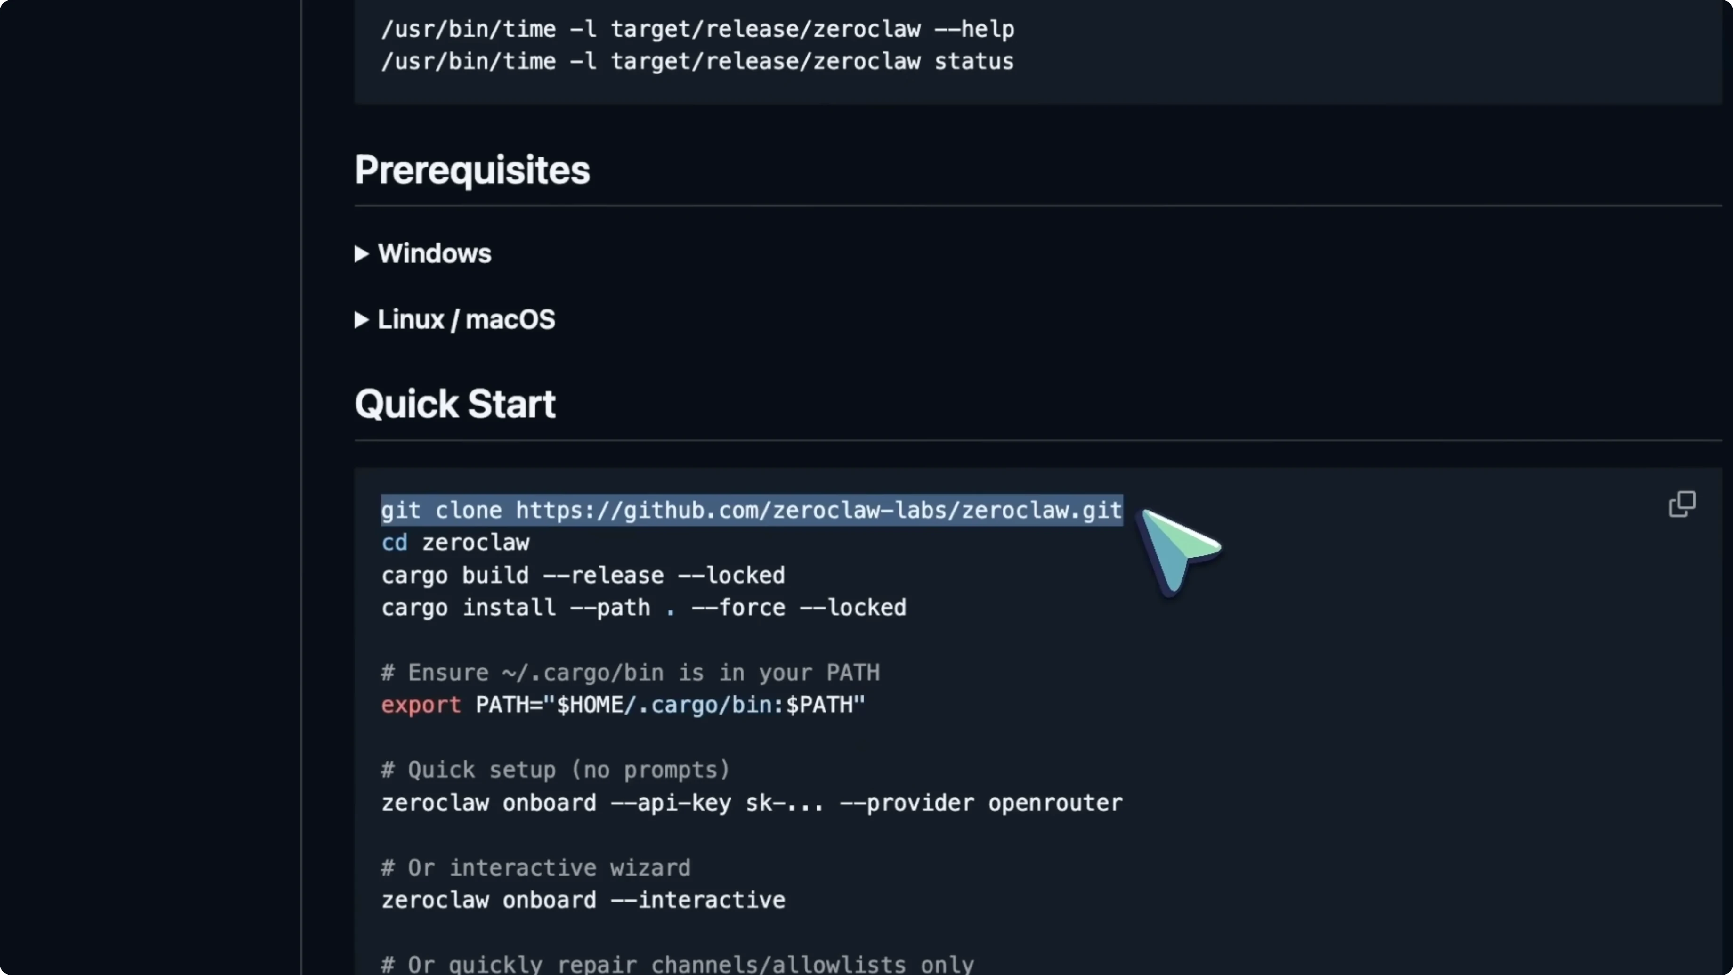Click the '# Or interactive wizard' comment
Image resolution: width=1733 pixels, height=975 pixels.
click(x=535, y=867)
